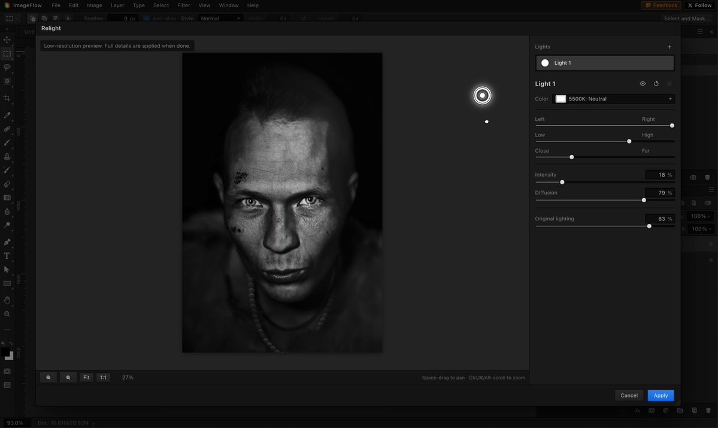Click the Intensity 18 % value field

point(659,175)
